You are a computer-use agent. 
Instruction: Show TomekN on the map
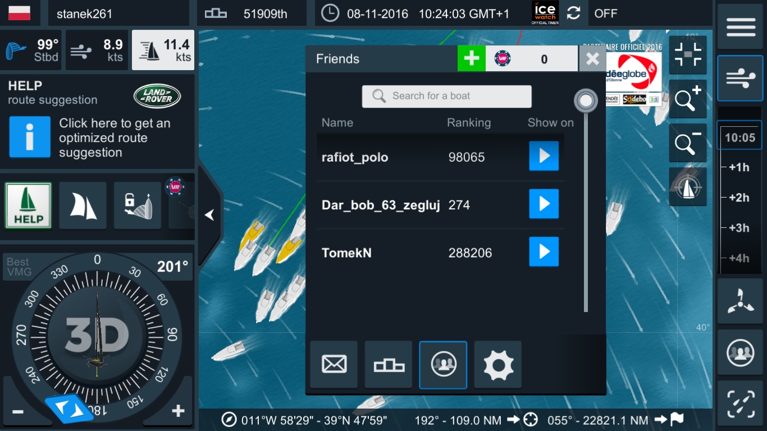point(544,251)
